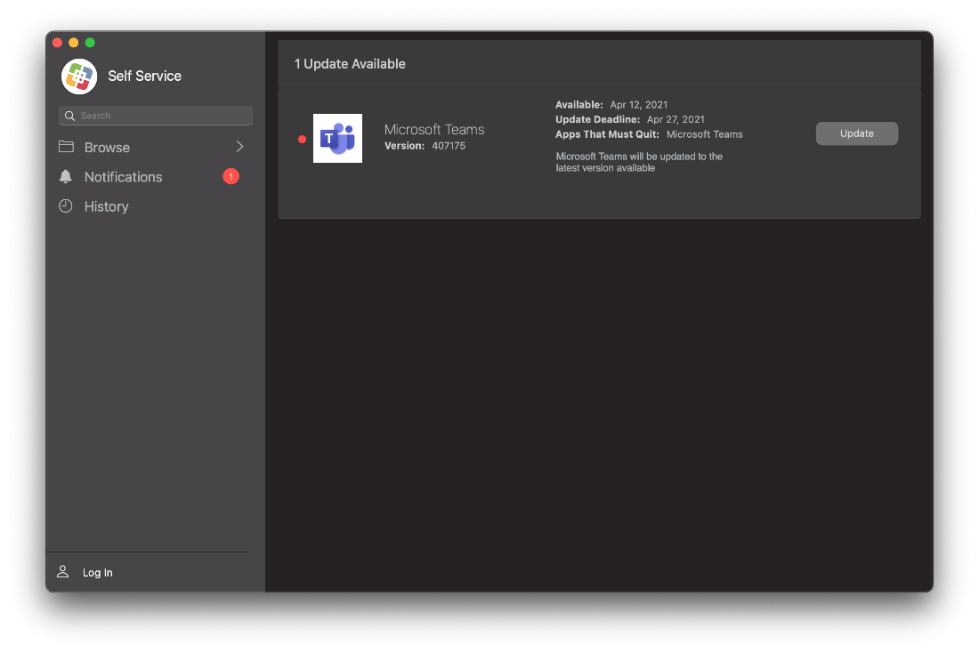This screenshot has height=653, width=979.
Task: Click the version number 407175
Action: point(449,146)
